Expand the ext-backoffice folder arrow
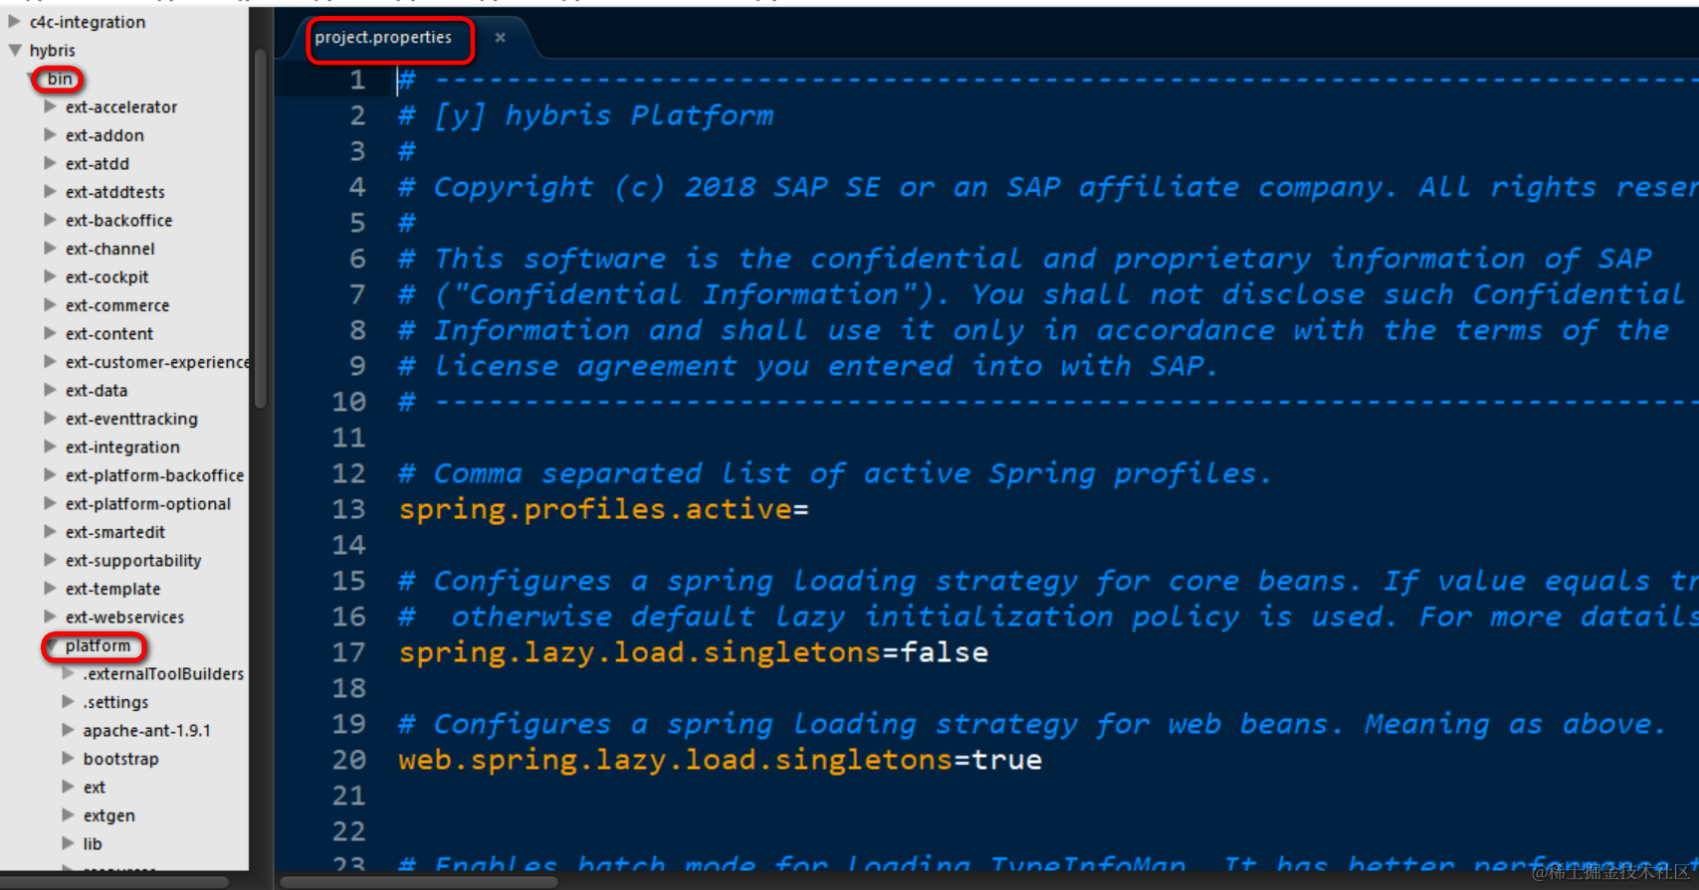 click(50, 220)
